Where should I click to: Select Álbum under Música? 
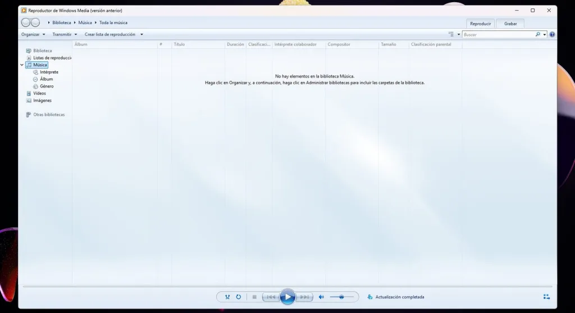(46, 79)
